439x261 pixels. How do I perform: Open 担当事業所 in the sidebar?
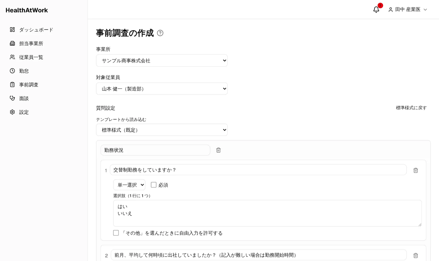point(31,43)
